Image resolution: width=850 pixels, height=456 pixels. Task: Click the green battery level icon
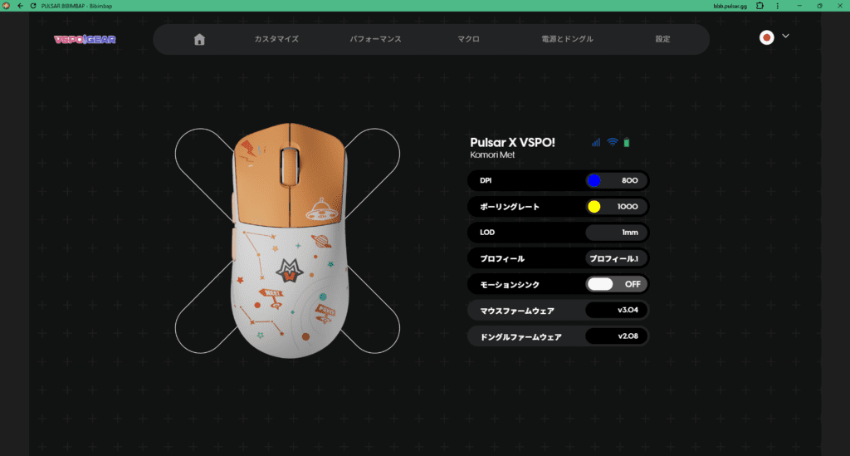(627, 142)
